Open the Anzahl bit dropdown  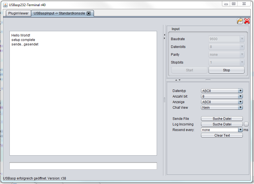point(222,96)
